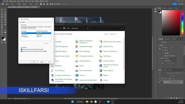Select the Zoom tool in the toolbar
This screenshot has height=104, width=185.
[x=2, y=35]
